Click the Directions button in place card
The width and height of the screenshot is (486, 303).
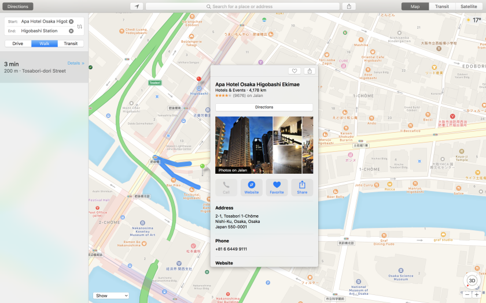(x=264, y=107)
